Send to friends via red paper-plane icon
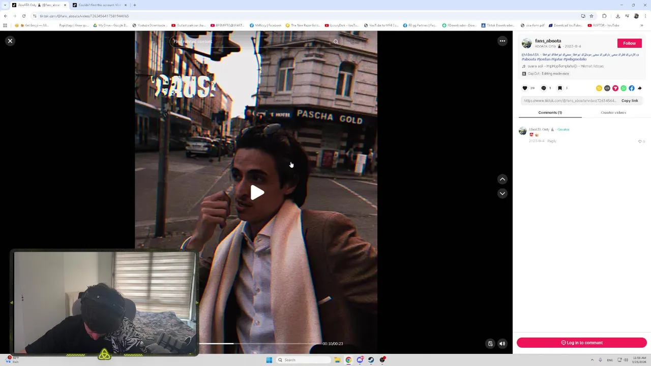The height and width of the screenshot is (366, 651). click(615, 88)
